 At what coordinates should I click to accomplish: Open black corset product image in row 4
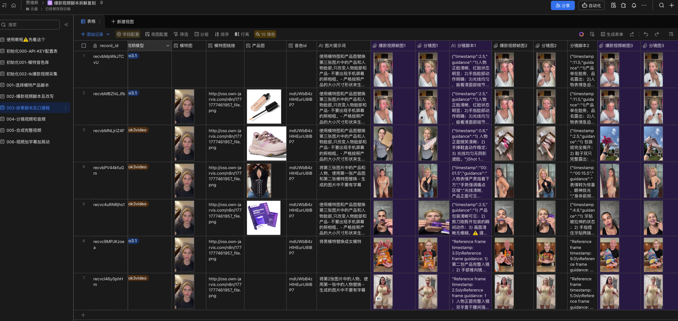click(x=259, y=181)
